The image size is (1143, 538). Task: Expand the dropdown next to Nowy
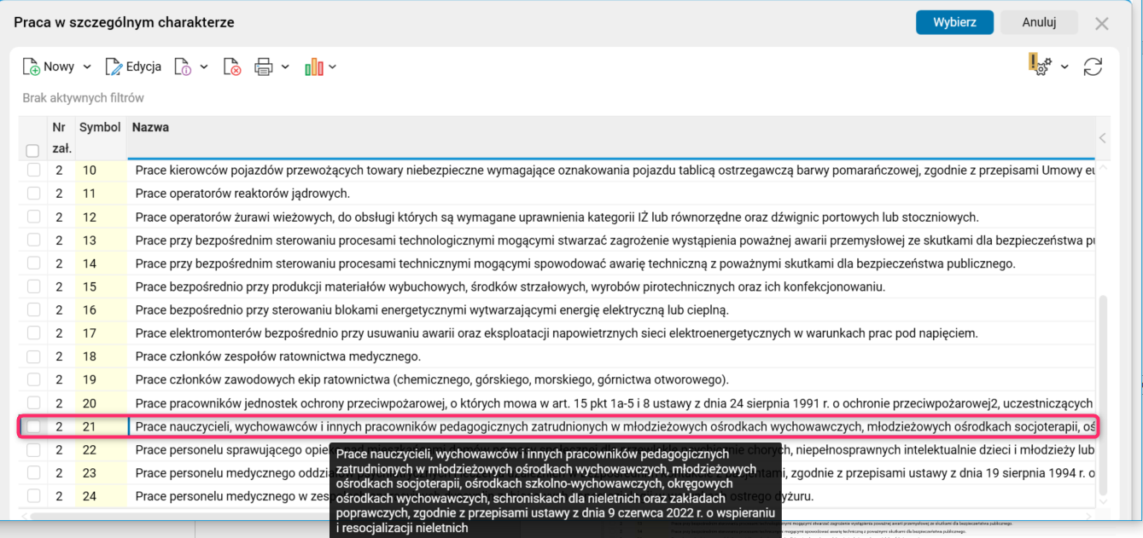(86, 66)
